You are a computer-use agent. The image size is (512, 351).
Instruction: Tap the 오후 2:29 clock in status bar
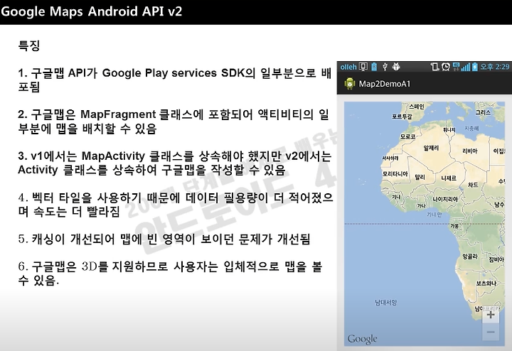click(x=494, y=67)
